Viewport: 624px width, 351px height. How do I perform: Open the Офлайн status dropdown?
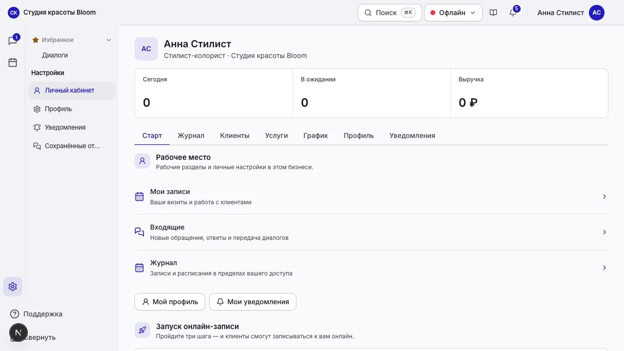click(453, 13)
